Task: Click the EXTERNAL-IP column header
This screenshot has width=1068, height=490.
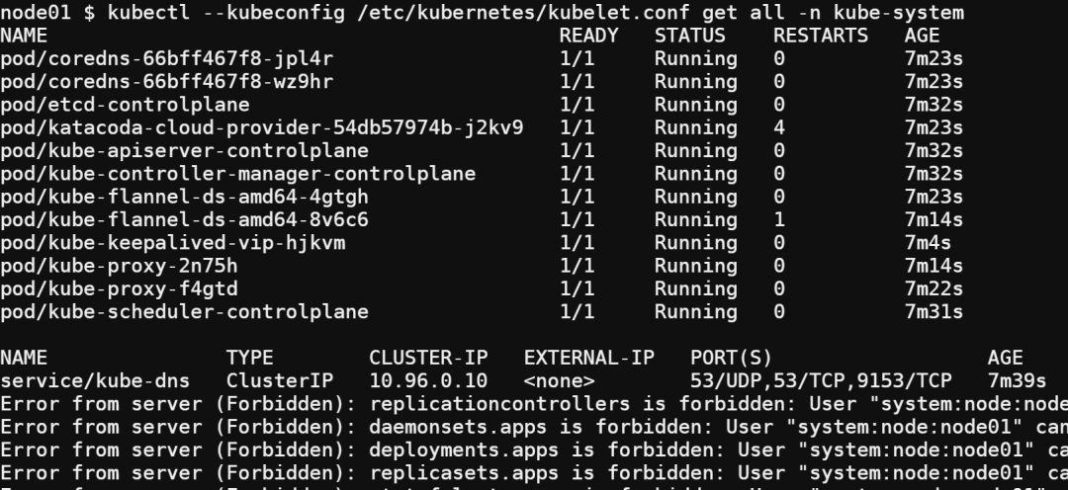Action: 589,358
